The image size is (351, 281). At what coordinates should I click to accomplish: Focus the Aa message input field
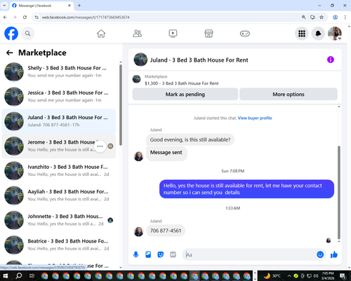click(249, 254)
